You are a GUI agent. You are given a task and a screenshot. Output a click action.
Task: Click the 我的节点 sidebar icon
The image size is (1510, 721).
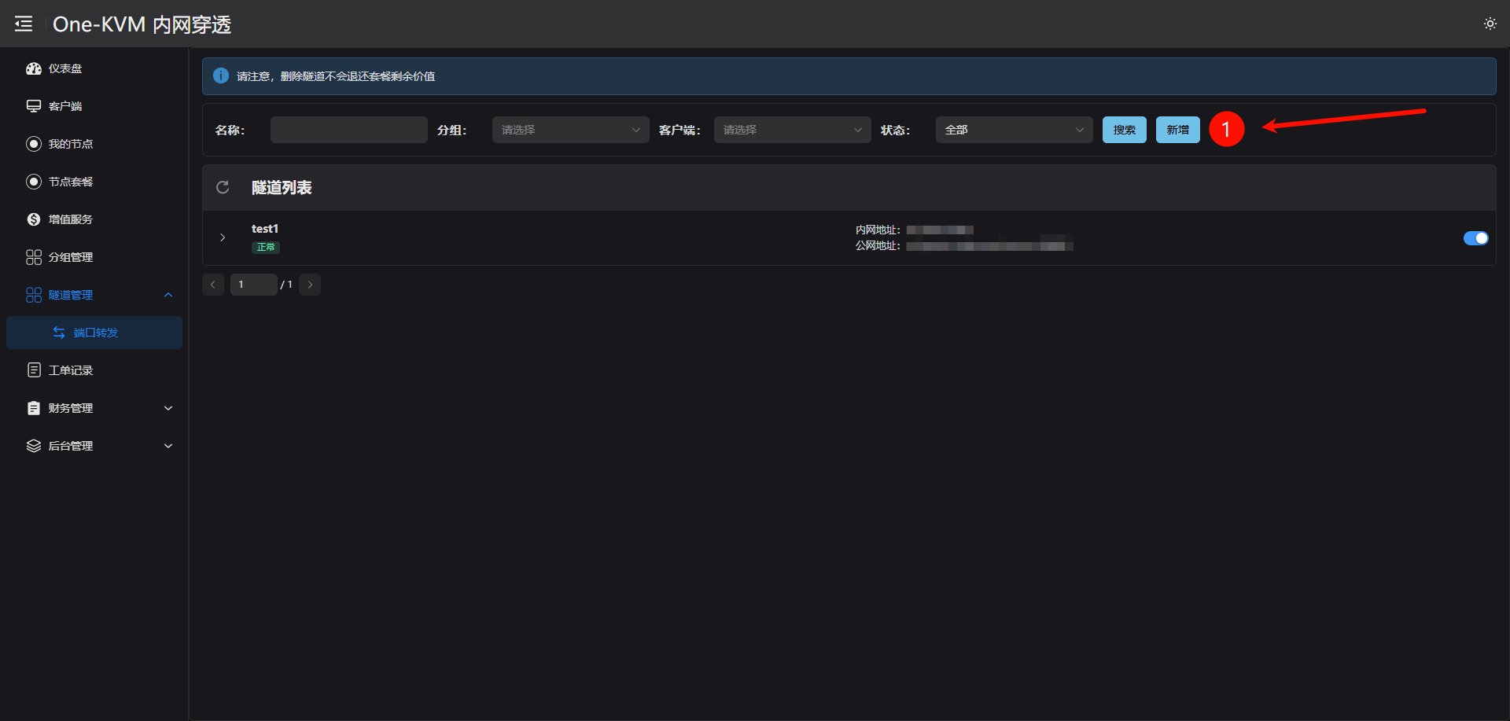pyautogui.click(x=34, y=144)
